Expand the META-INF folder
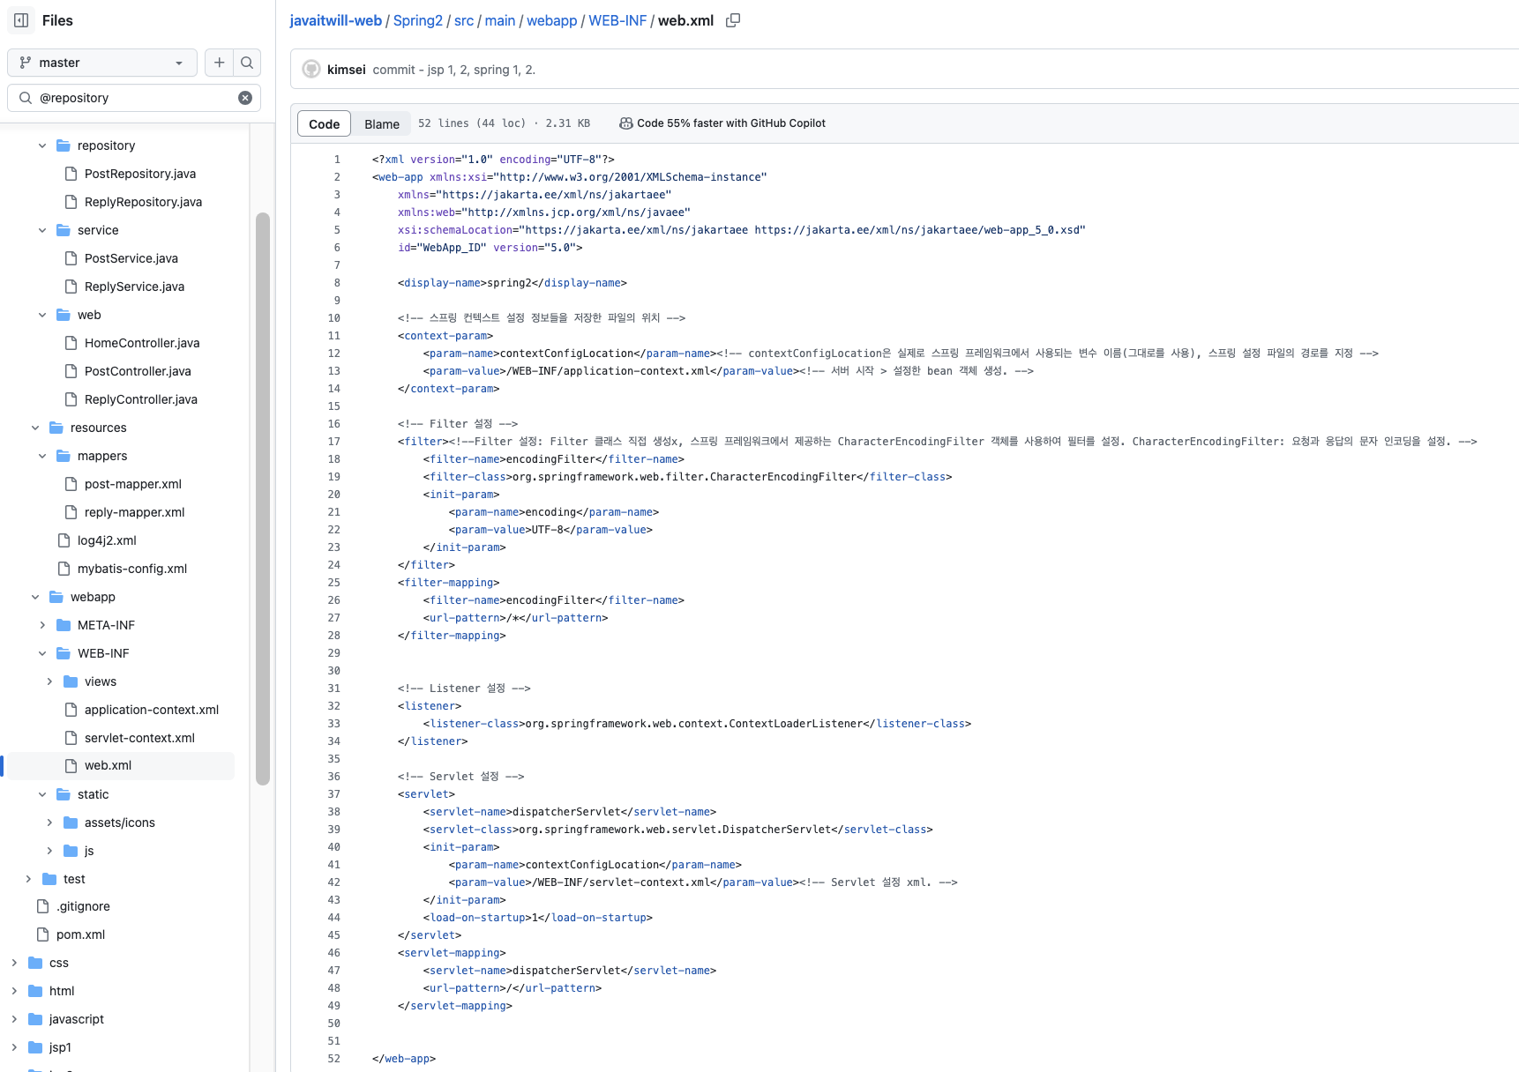This screenshot has width=1519, height=1072. [42, 625]
